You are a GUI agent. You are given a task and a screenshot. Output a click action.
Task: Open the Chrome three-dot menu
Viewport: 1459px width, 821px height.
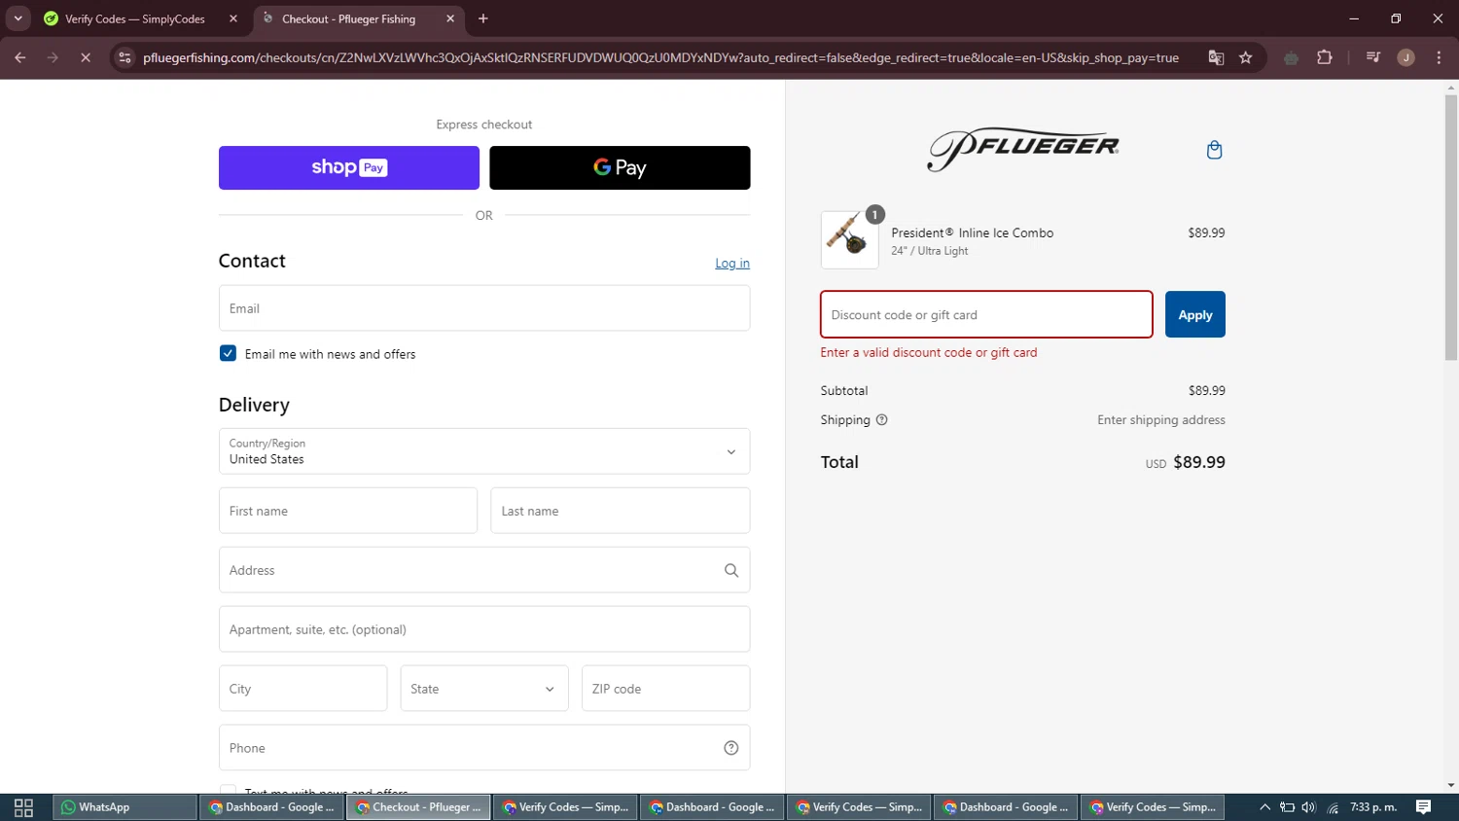pyautogui.click(x=1440, y=57)
